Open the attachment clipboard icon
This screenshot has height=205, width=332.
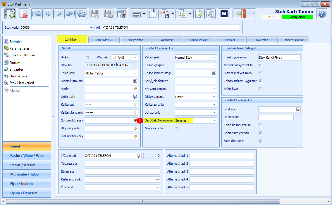153,14
